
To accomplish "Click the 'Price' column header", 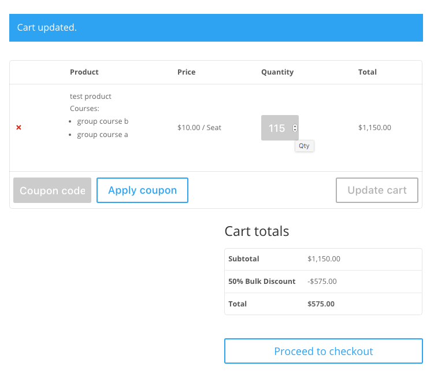I will pyautogui.click(x=186, y=72).
